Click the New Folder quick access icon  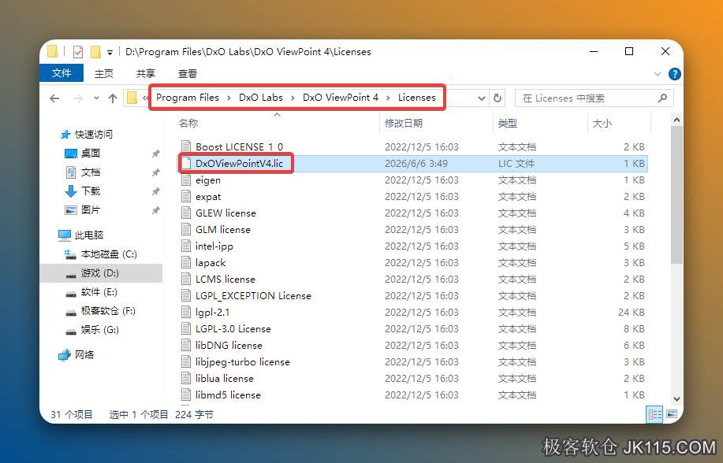click(x=95, y=52)
